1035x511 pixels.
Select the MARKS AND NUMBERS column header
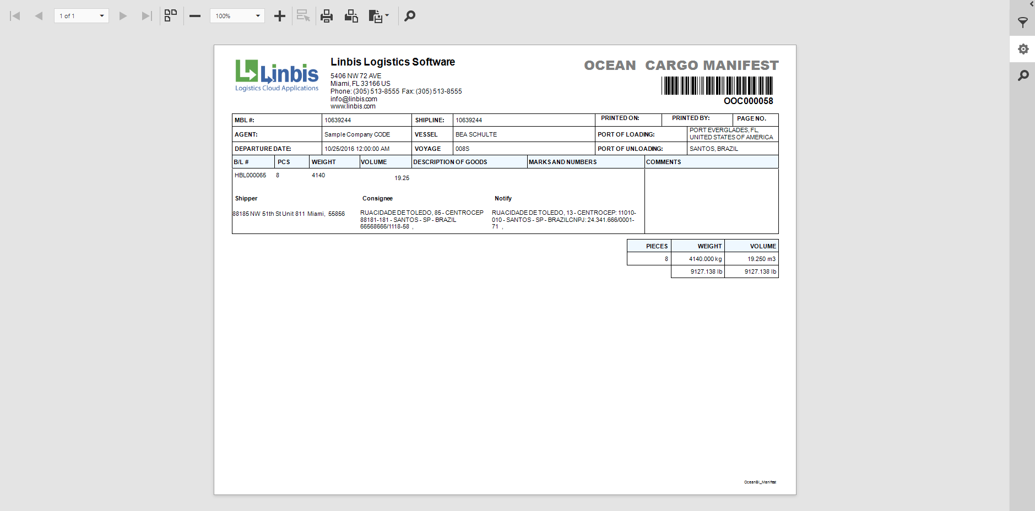[562, 162]
